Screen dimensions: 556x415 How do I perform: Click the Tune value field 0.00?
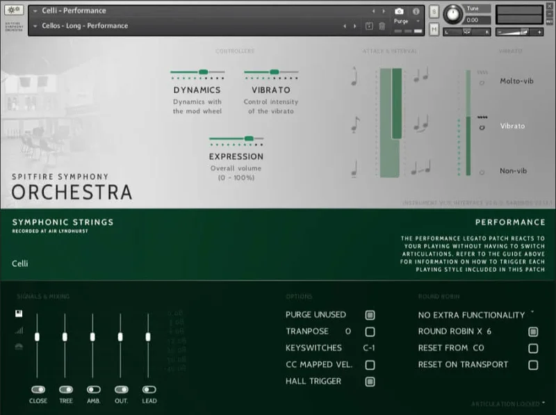(x=477, y=20)
